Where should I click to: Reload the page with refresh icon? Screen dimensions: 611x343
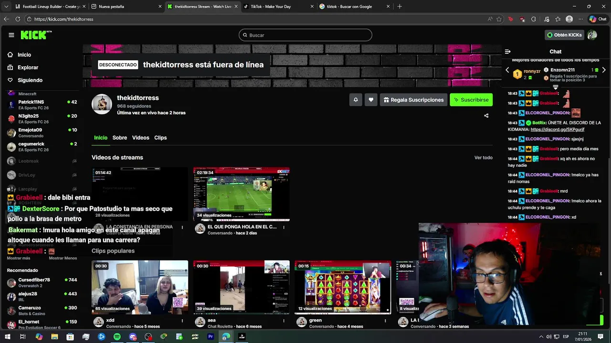tap(18, 19)
